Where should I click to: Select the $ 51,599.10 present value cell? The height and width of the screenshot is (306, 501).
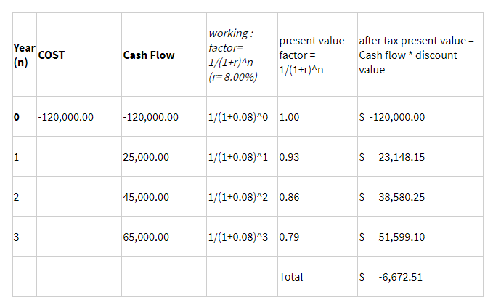click(393, 237)
